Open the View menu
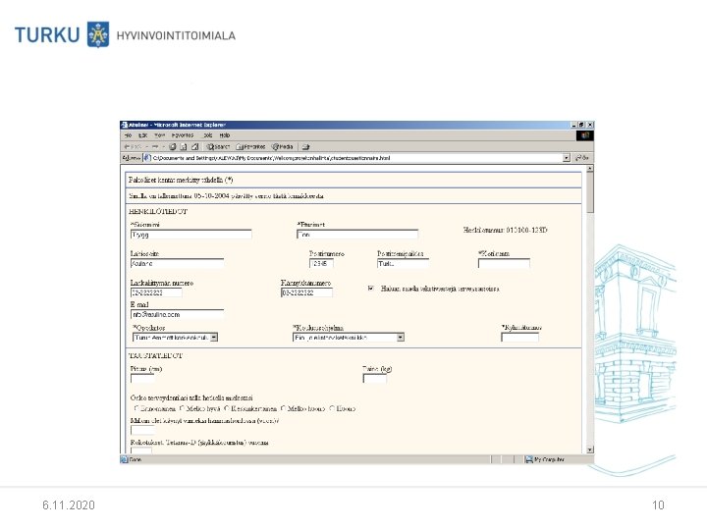This screenshot has height=530, width=707. [160, 135]
